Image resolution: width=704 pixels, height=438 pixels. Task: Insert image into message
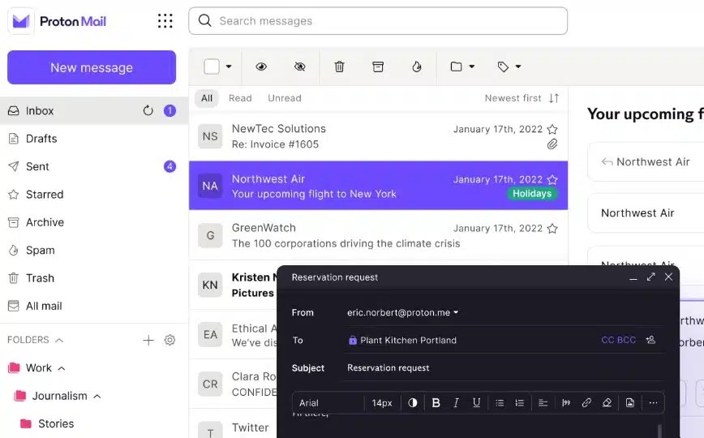630,403
